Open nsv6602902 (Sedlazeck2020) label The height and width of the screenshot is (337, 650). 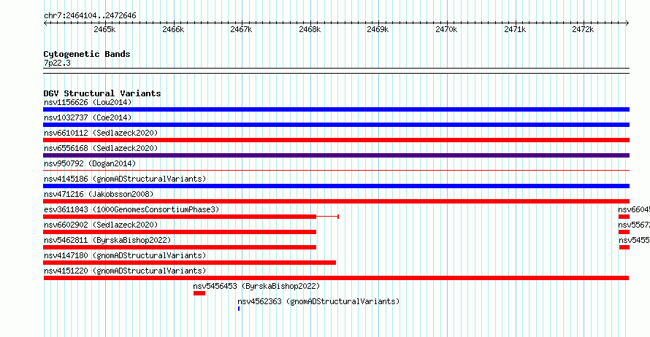101,225
